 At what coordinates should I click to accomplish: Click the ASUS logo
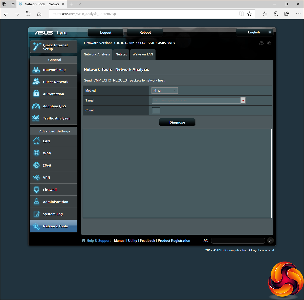[x=44, y=33]
